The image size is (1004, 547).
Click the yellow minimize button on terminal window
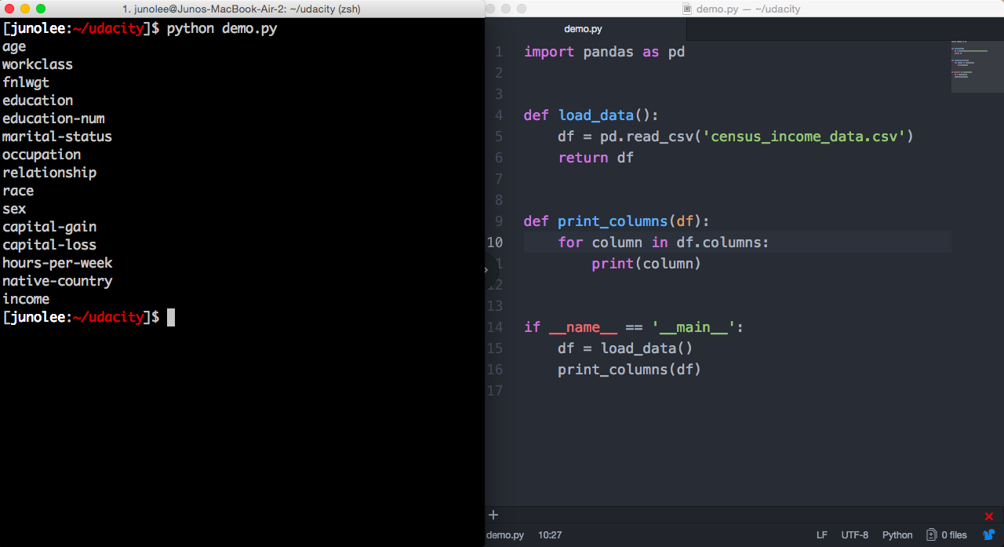pos(25,9)
